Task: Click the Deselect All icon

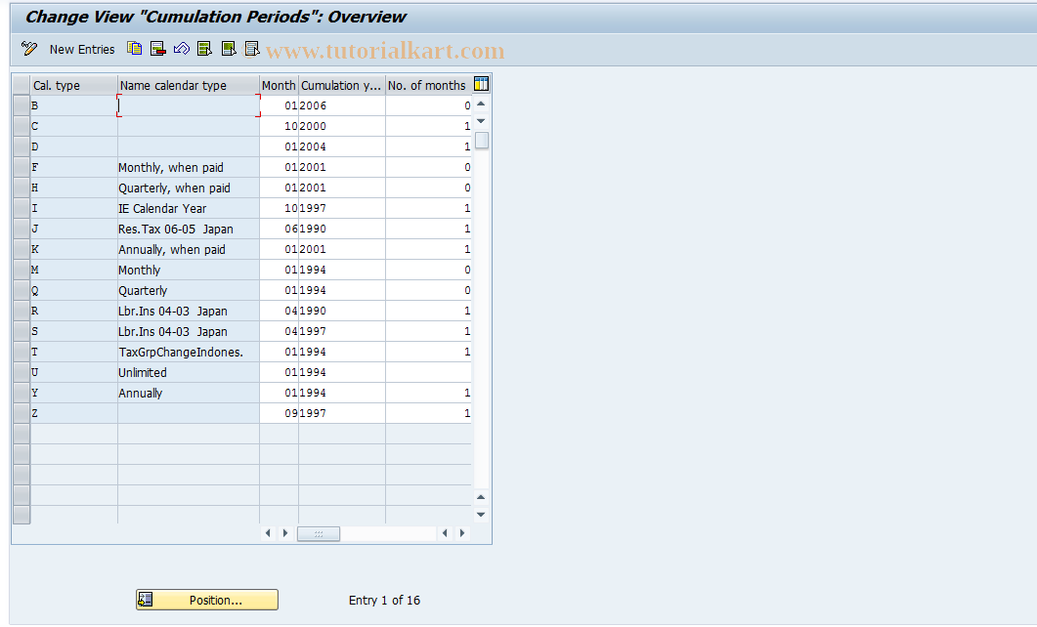Action: point(251,48)
